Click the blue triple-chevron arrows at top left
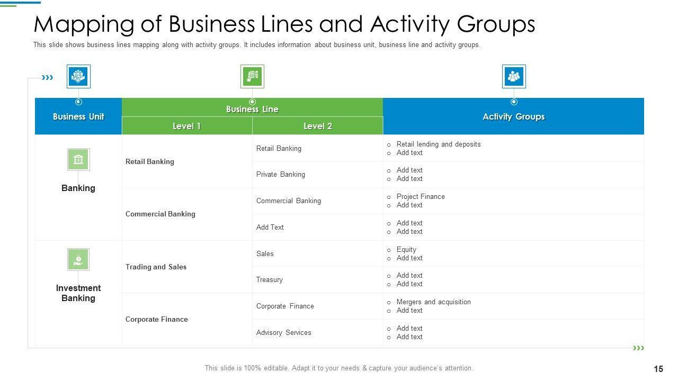This screenshot has width=678, height=381. coord(48,78)
